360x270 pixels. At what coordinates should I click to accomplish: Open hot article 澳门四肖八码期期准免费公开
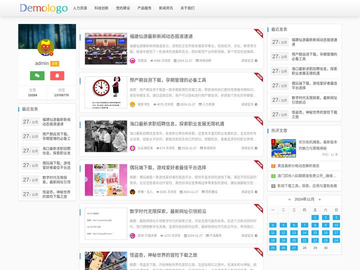pos(306,176)
